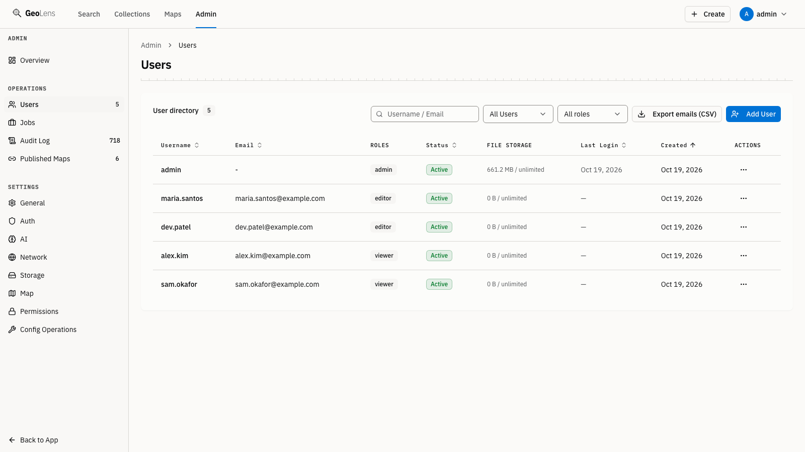Click the Admin breadcrumb link

point(151,45)
